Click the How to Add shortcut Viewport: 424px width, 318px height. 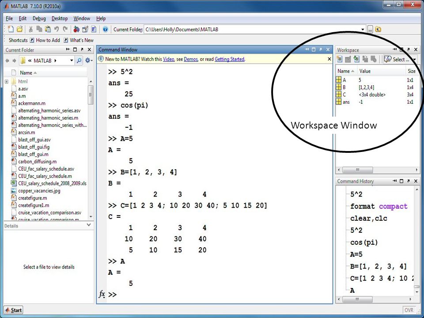45,40
